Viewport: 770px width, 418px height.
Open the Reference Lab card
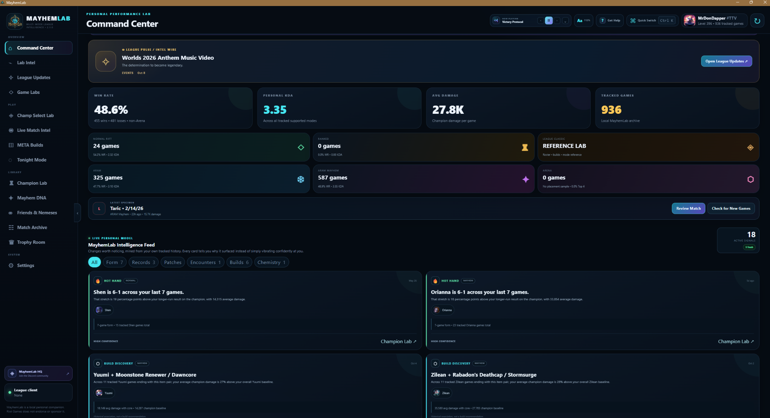tap(648, 147)
